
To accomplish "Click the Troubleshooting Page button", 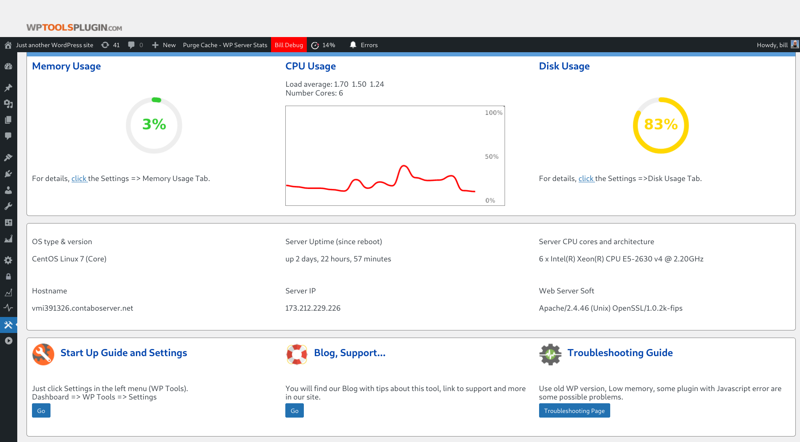I will (574, 410).
